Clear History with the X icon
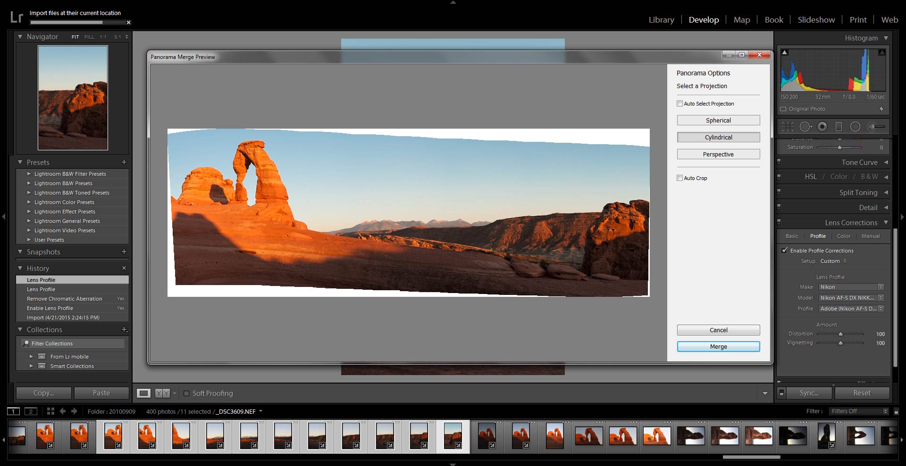The image size is (906, 466). click(x=124, y=268)
